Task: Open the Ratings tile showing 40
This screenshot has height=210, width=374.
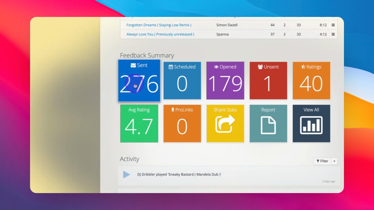Action: [x=311, y=80]
